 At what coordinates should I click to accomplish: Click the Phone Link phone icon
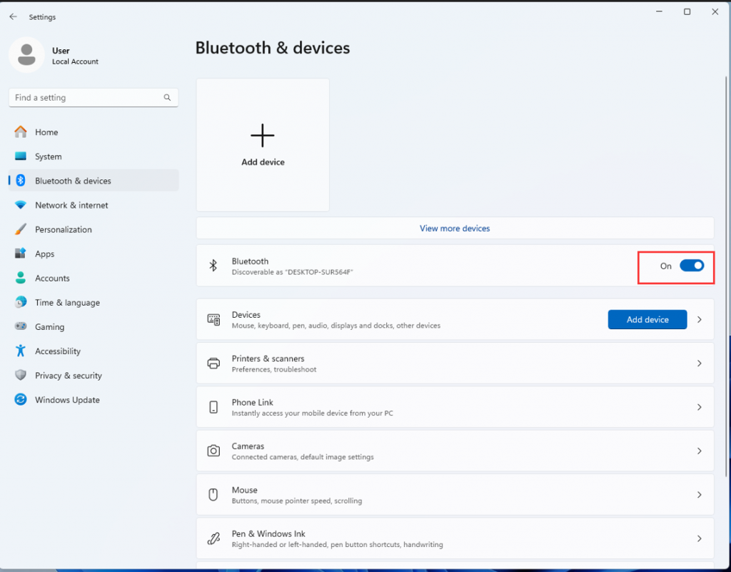213,407
